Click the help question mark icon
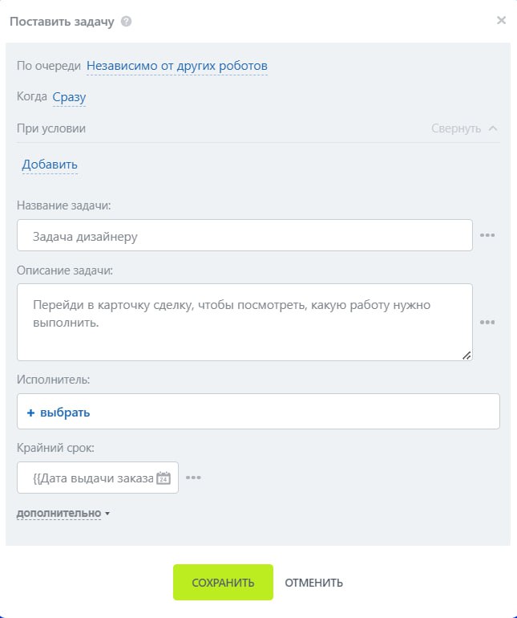This screenshot has width=517, height=618. coord(126,22)
